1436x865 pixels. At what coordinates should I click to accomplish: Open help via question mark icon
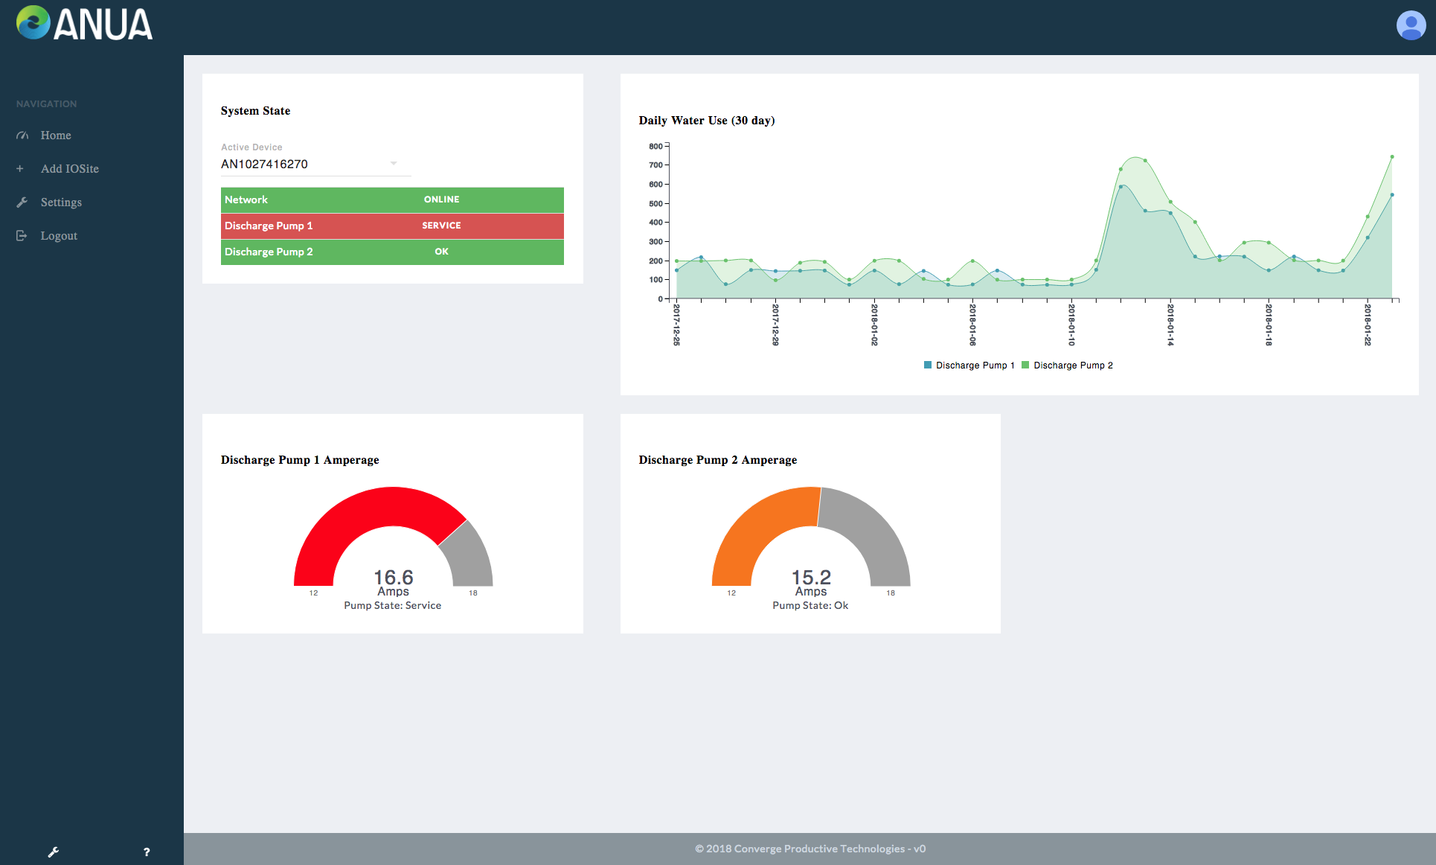coord(147,852)
